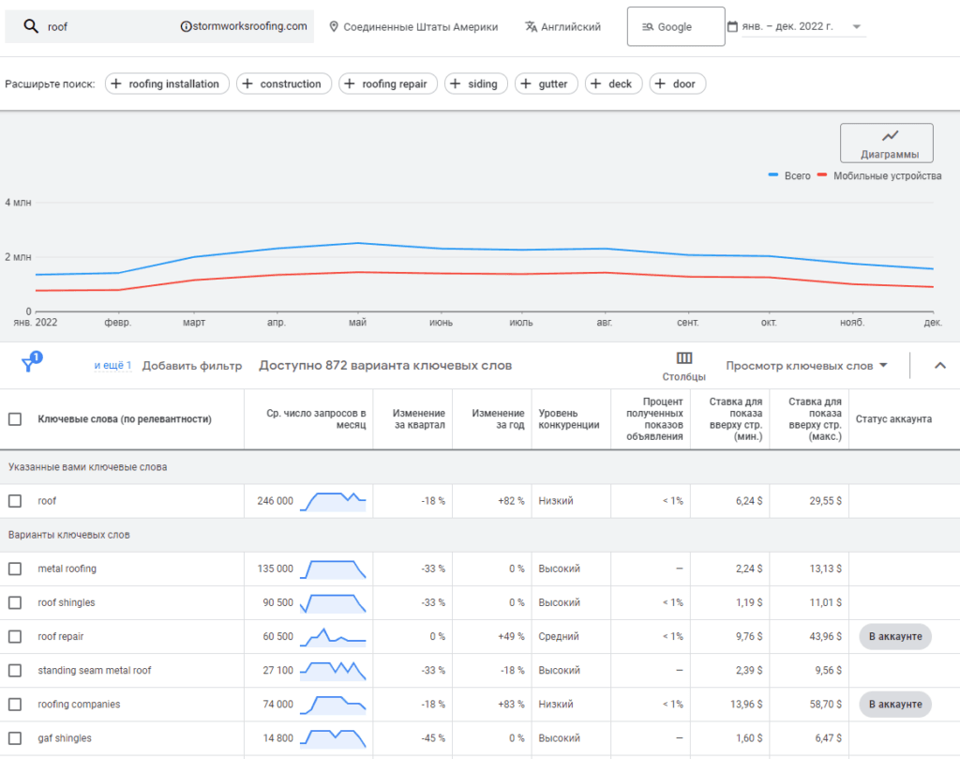
Task: Click the stormworksroofing.com site text
Action: click(249, 26)
